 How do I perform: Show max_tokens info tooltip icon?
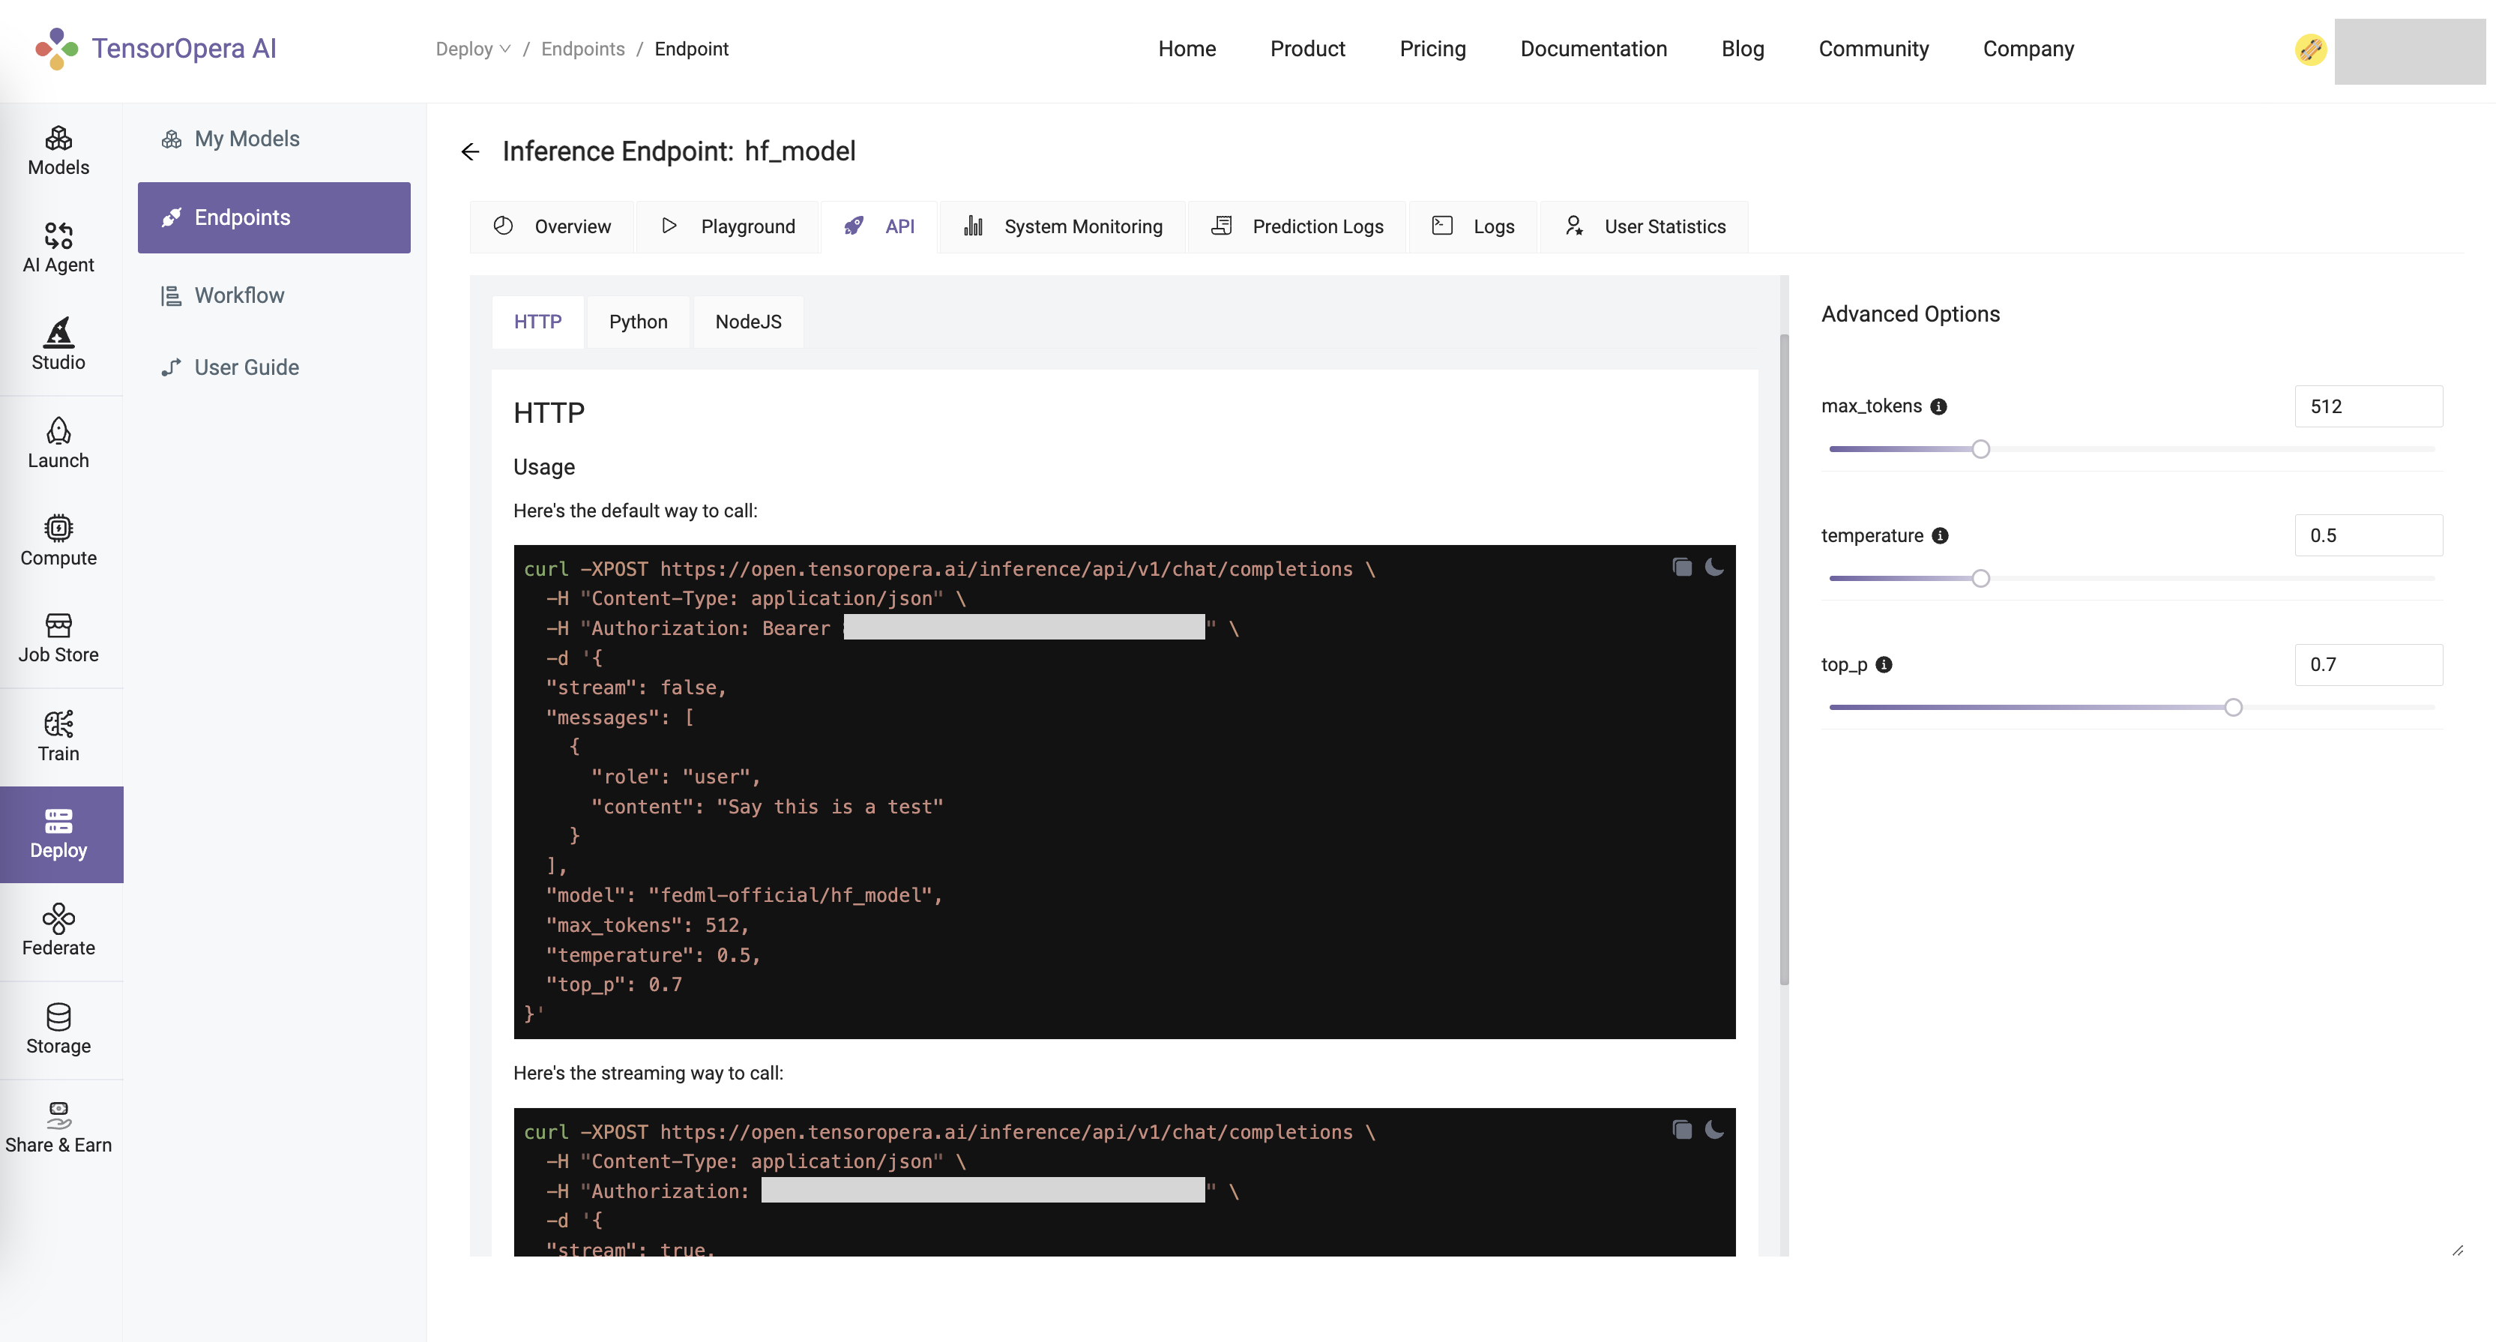coord(1938,407)
